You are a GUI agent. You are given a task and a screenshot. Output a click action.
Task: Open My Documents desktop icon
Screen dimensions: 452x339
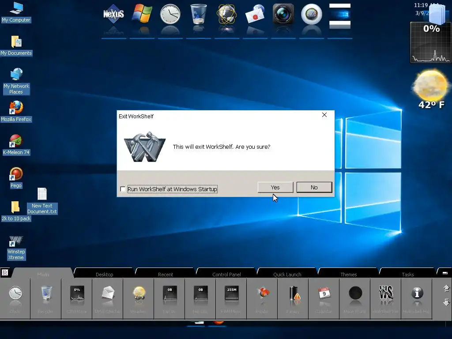[16, 45]
